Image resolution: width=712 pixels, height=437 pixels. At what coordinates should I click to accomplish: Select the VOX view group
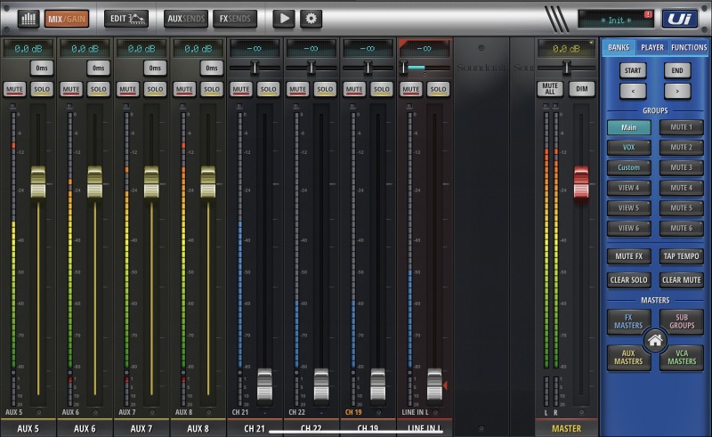(x=629, y=147)
